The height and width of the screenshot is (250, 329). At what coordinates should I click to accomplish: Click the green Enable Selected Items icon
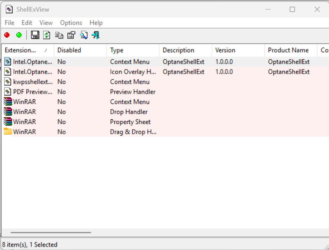click(x=19, y=35)
